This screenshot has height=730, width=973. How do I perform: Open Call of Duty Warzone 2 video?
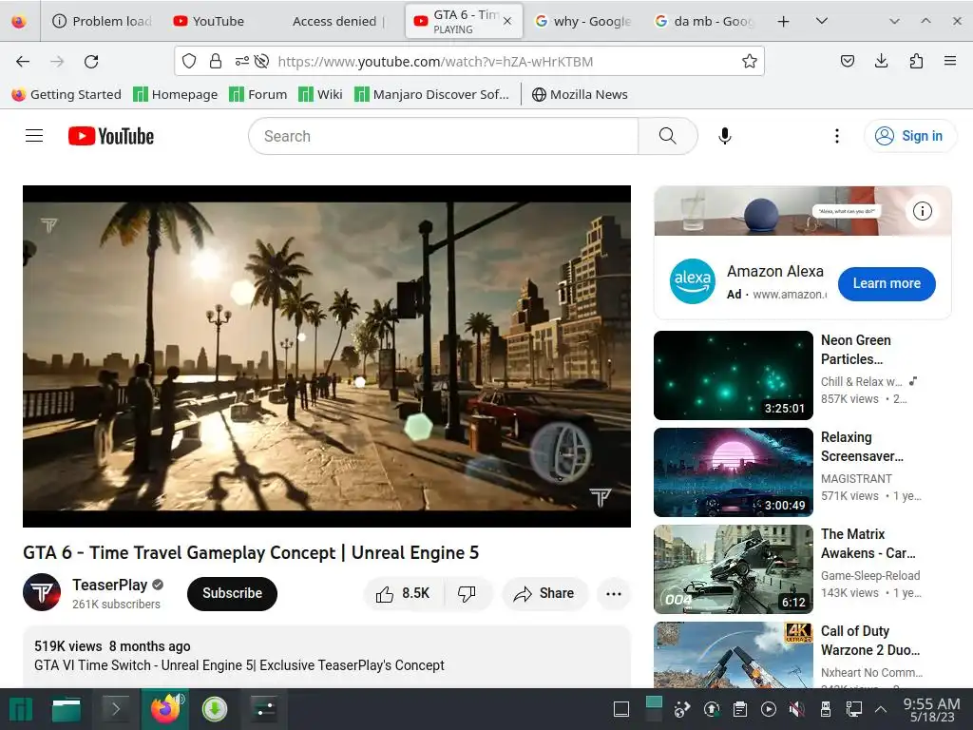[733, 654]
